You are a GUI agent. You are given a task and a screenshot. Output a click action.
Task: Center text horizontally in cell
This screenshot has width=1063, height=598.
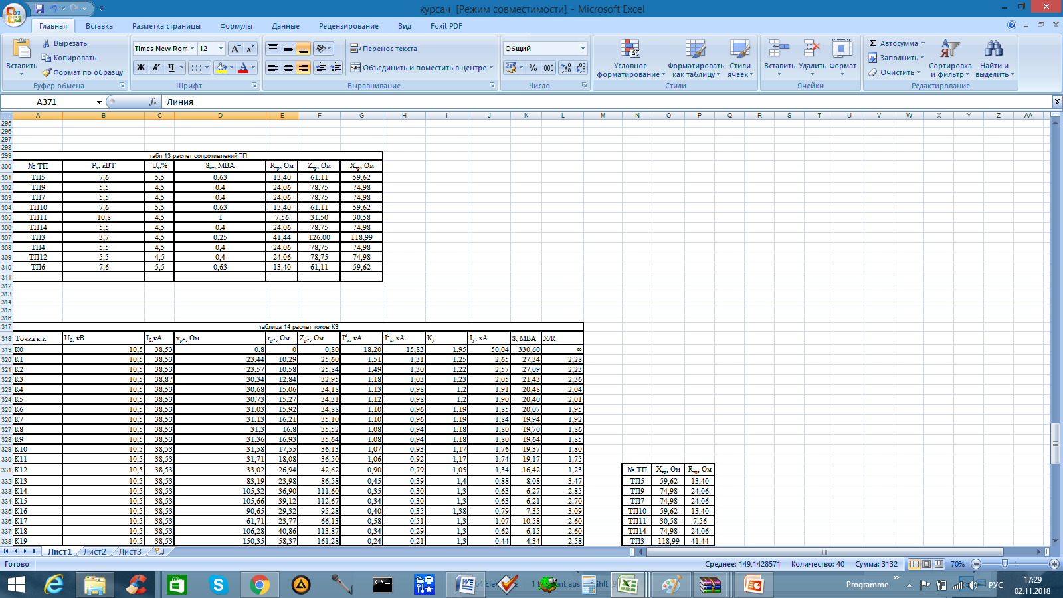pyautogui.click(x=288, y=68)
